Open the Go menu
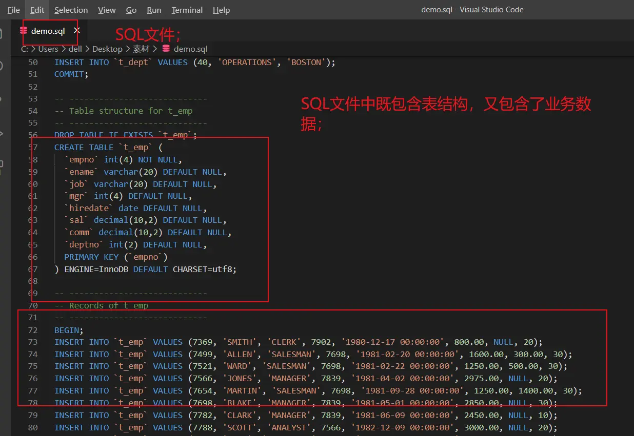Image resolution: width=634 pixels, height=436 pixels. (131, 10)
